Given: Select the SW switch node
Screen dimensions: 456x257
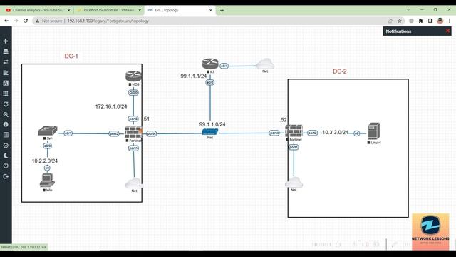Looking at the screenshot, I should pyautogui.click(x=48, y=131).
